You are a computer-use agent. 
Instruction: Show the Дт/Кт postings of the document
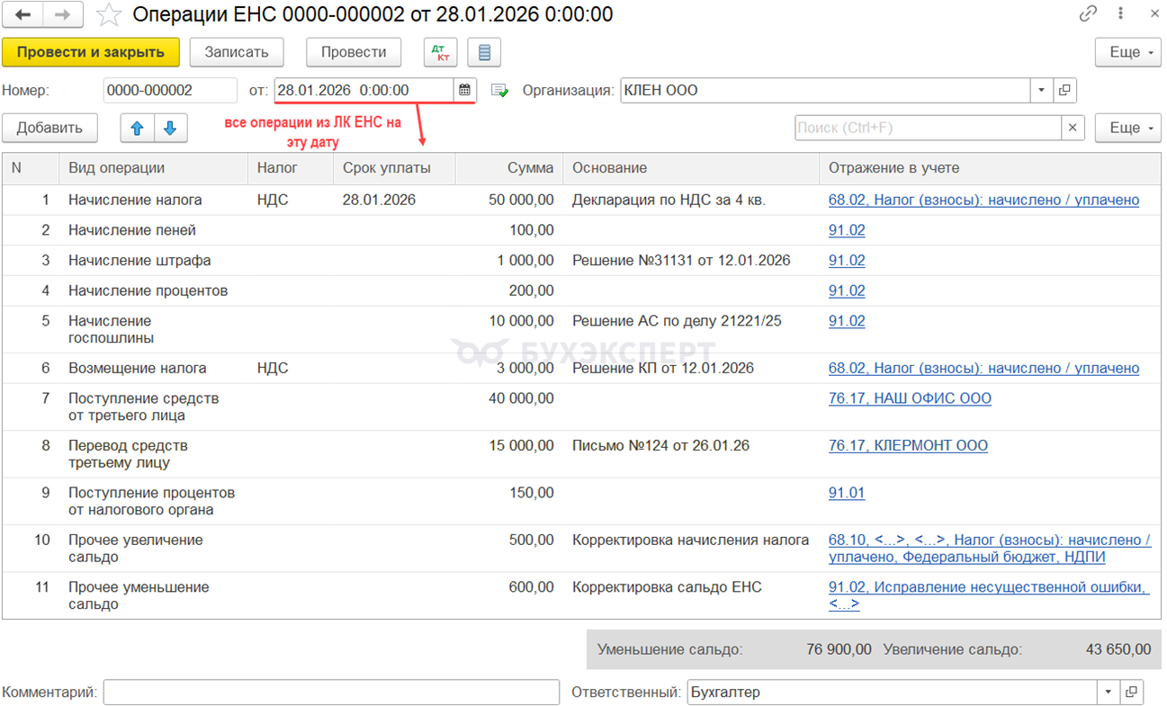[x=441, y=52]
